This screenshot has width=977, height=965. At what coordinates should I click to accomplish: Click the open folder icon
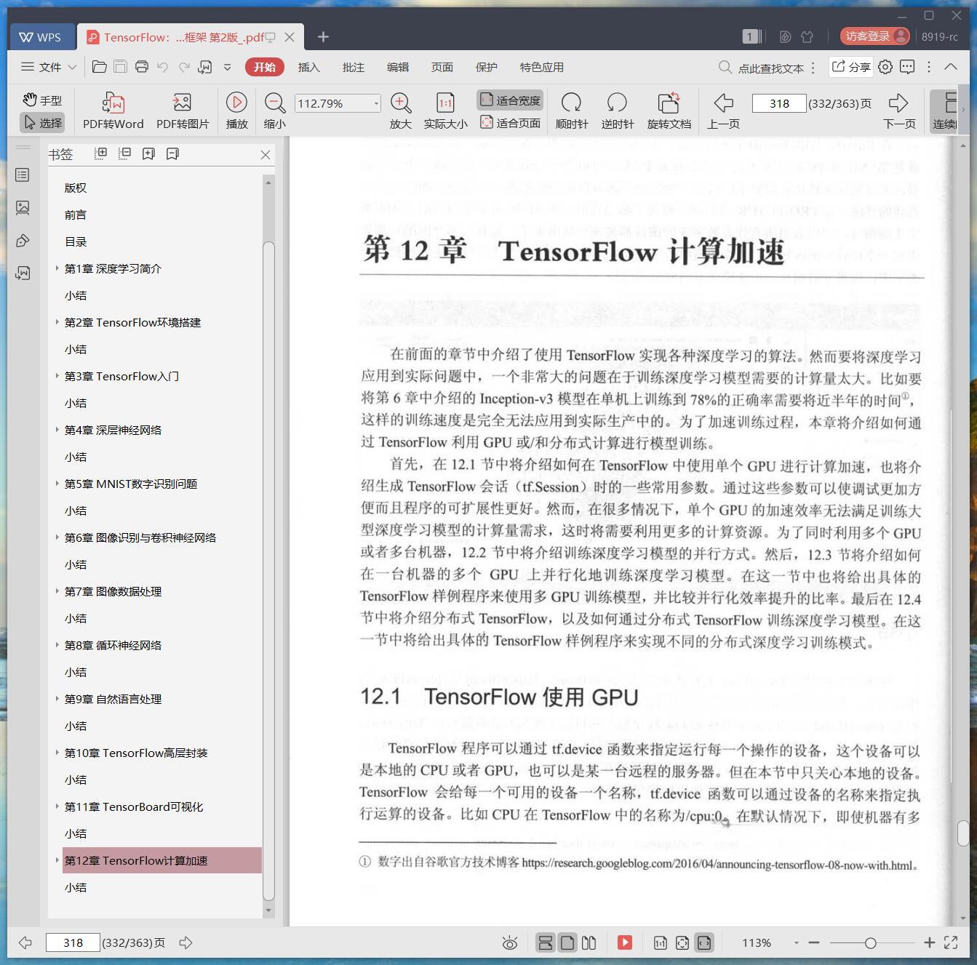[100, 67]
